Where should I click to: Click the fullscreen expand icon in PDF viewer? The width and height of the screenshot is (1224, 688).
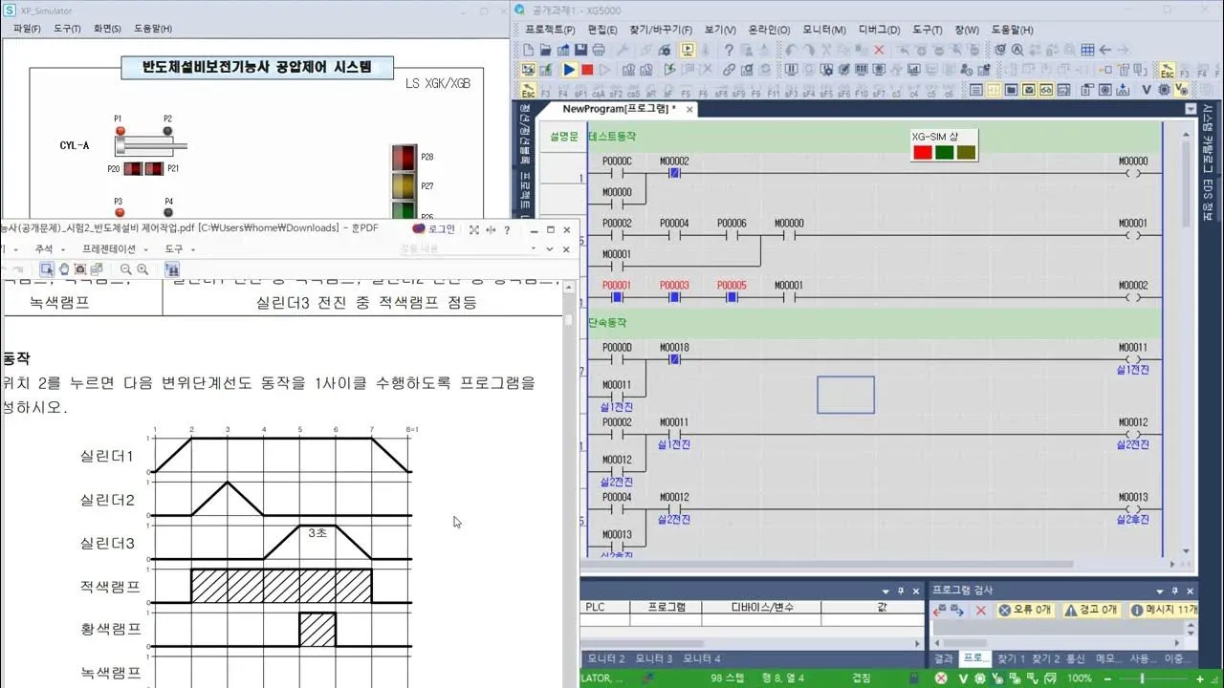click(473, 229)
